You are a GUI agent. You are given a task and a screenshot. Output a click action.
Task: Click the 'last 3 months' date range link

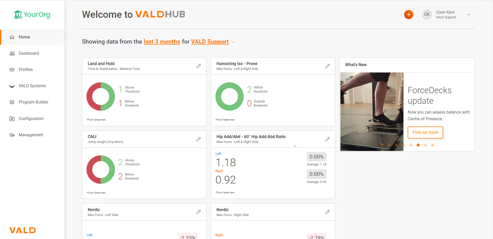tap(162, 42)
